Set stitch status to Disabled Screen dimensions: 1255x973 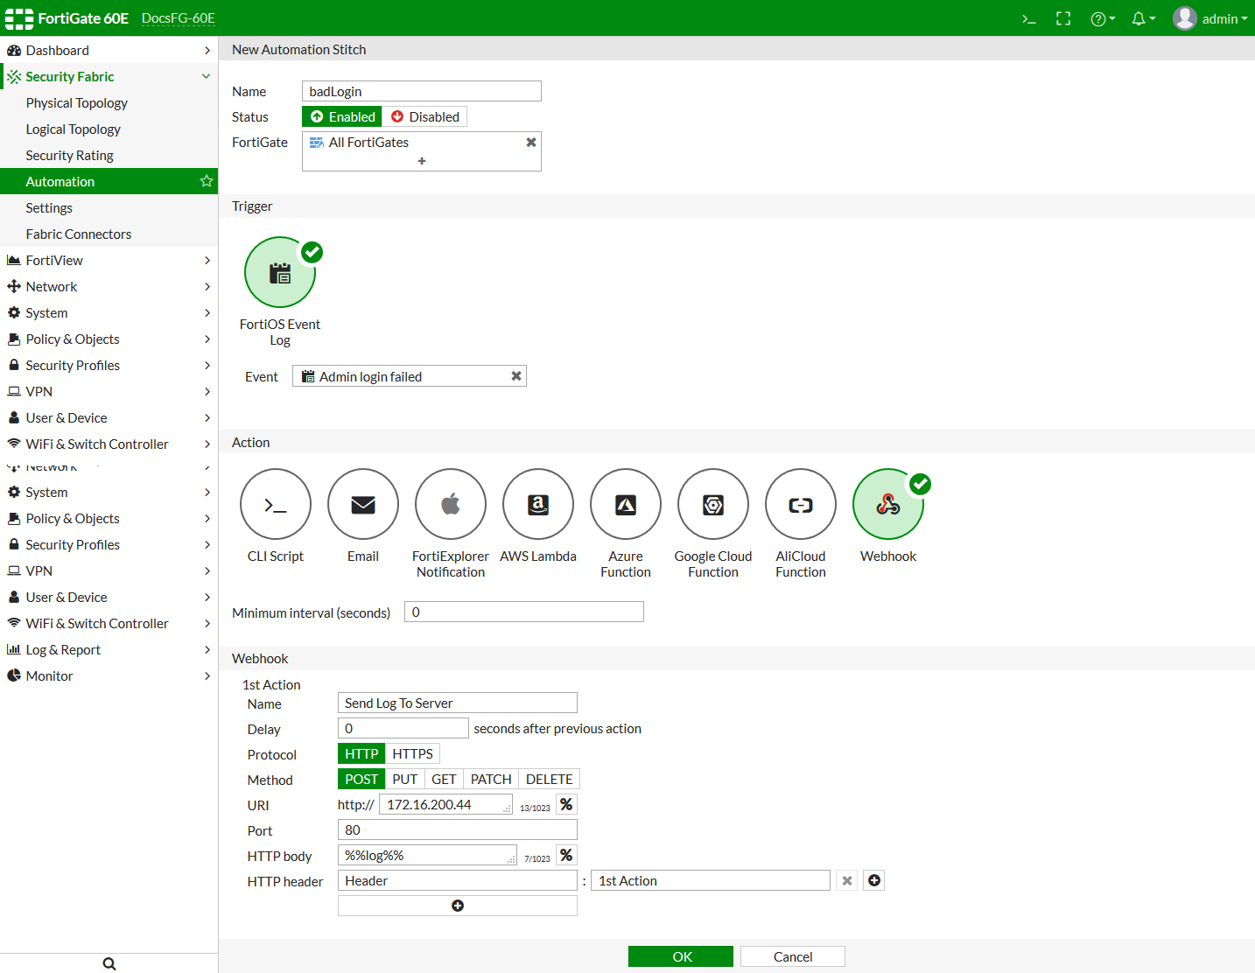(424, 116)
